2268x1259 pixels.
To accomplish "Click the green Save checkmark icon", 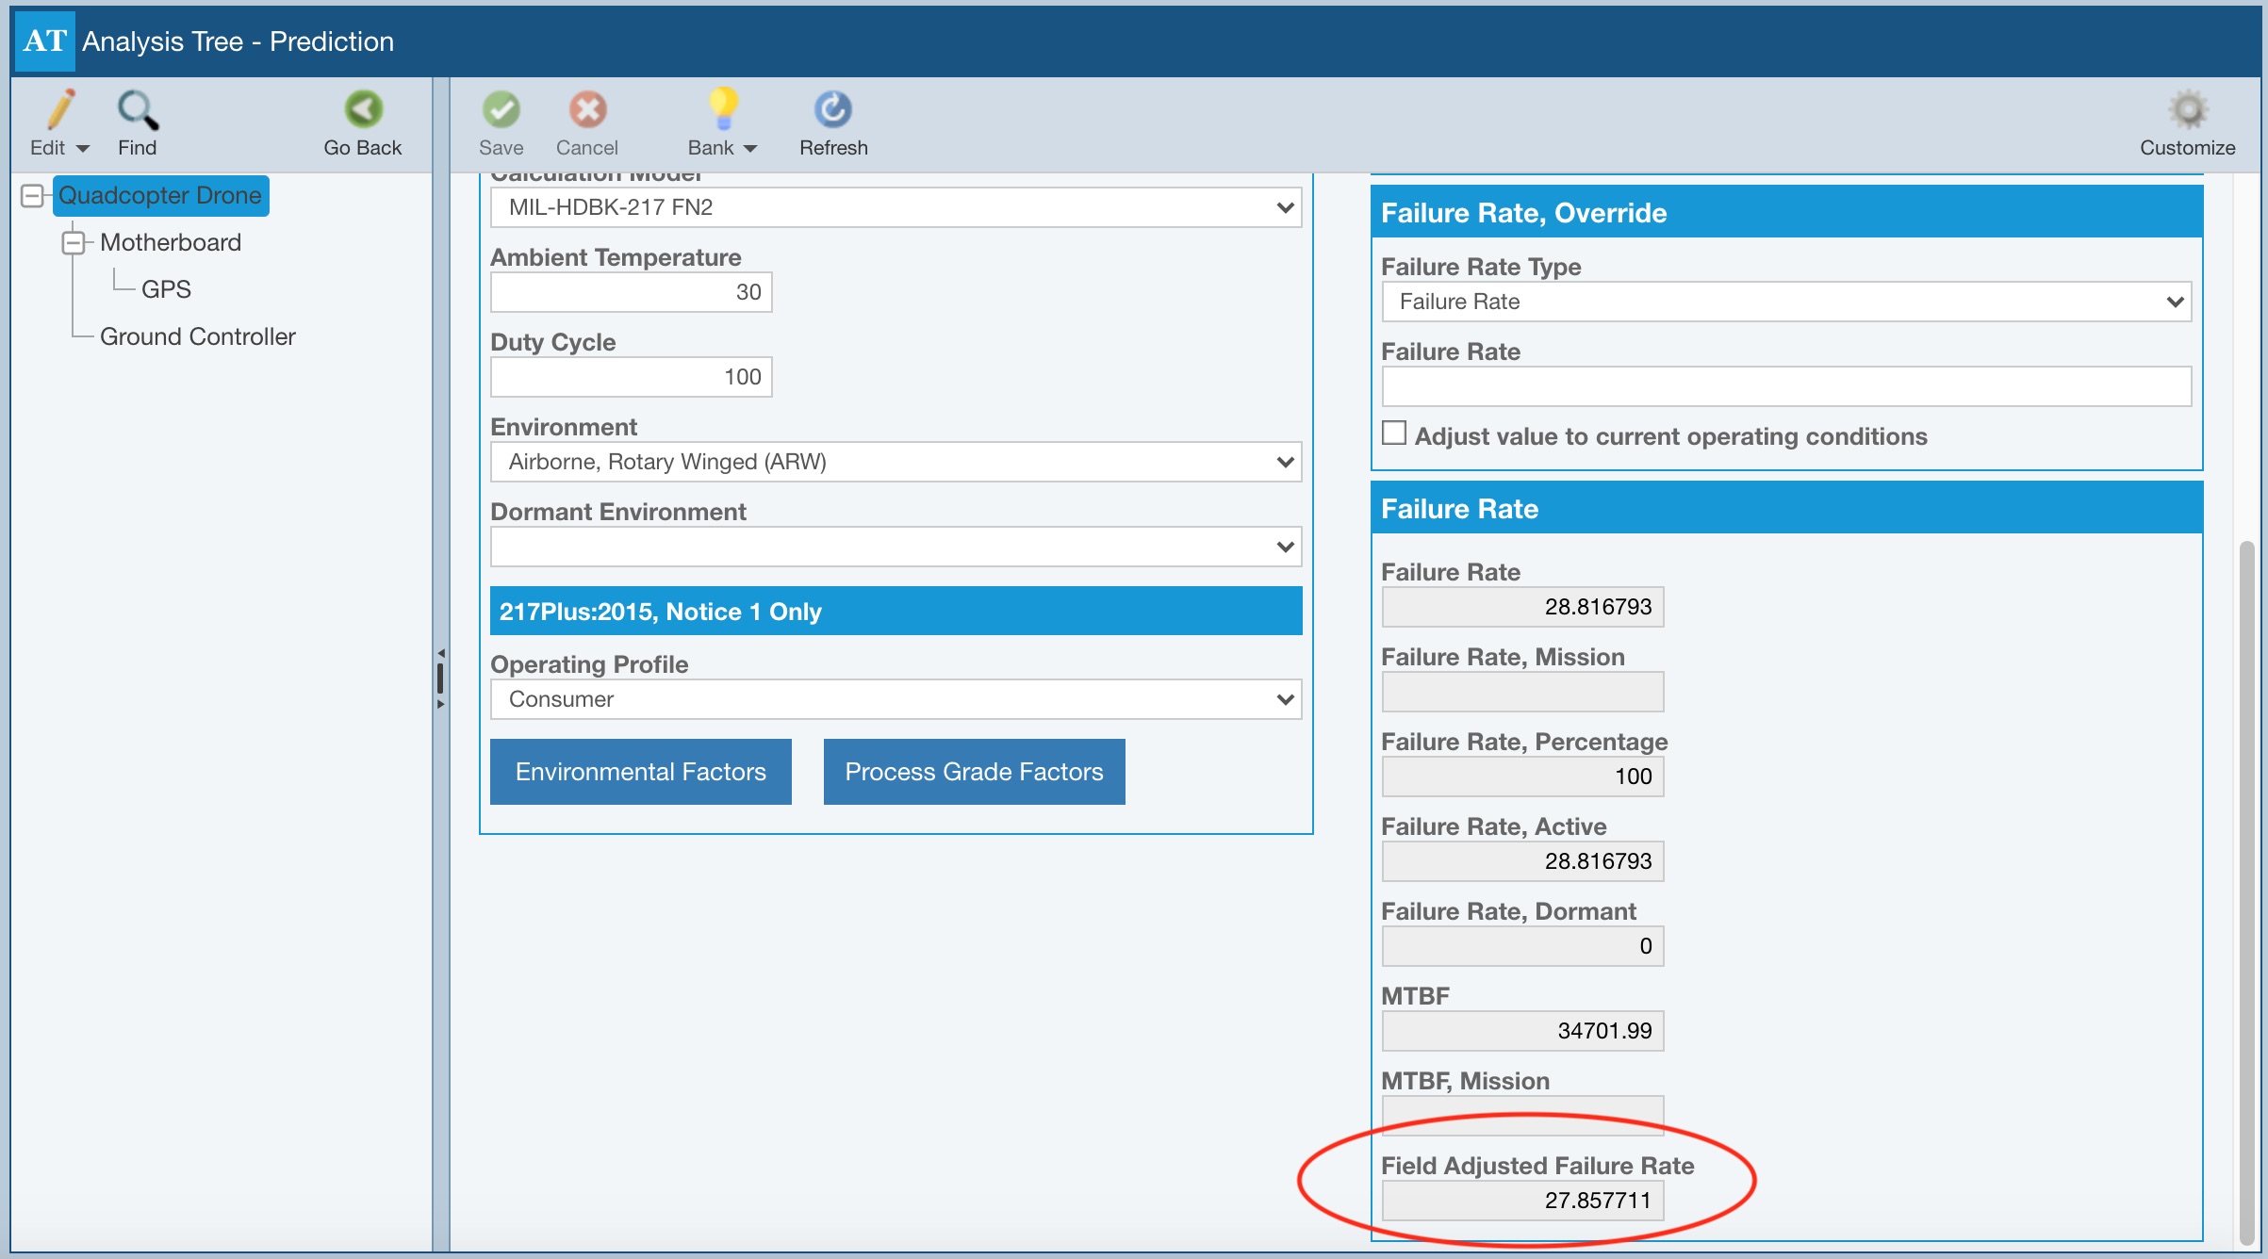I will [501, 111].
